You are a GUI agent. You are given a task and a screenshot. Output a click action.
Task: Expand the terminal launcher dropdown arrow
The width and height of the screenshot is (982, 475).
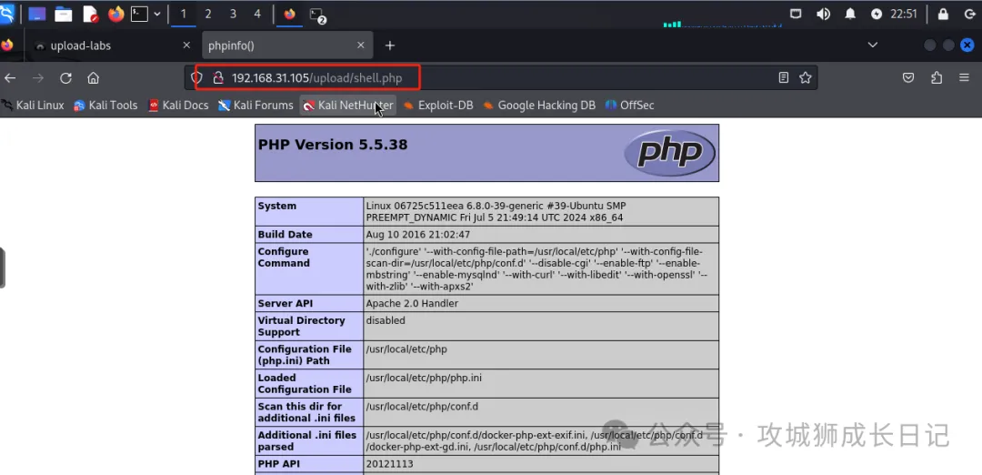pos(157,14)
